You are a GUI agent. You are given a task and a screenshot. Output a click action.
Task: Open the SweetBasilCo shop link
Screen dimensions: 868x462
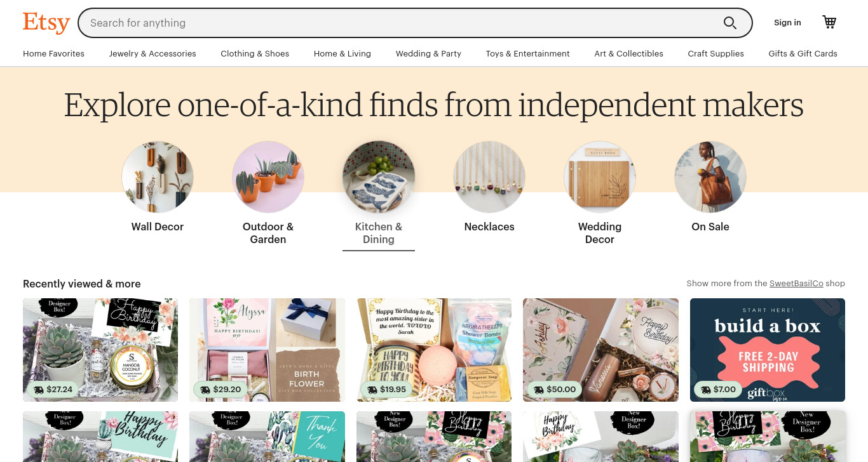click(796, 284)
